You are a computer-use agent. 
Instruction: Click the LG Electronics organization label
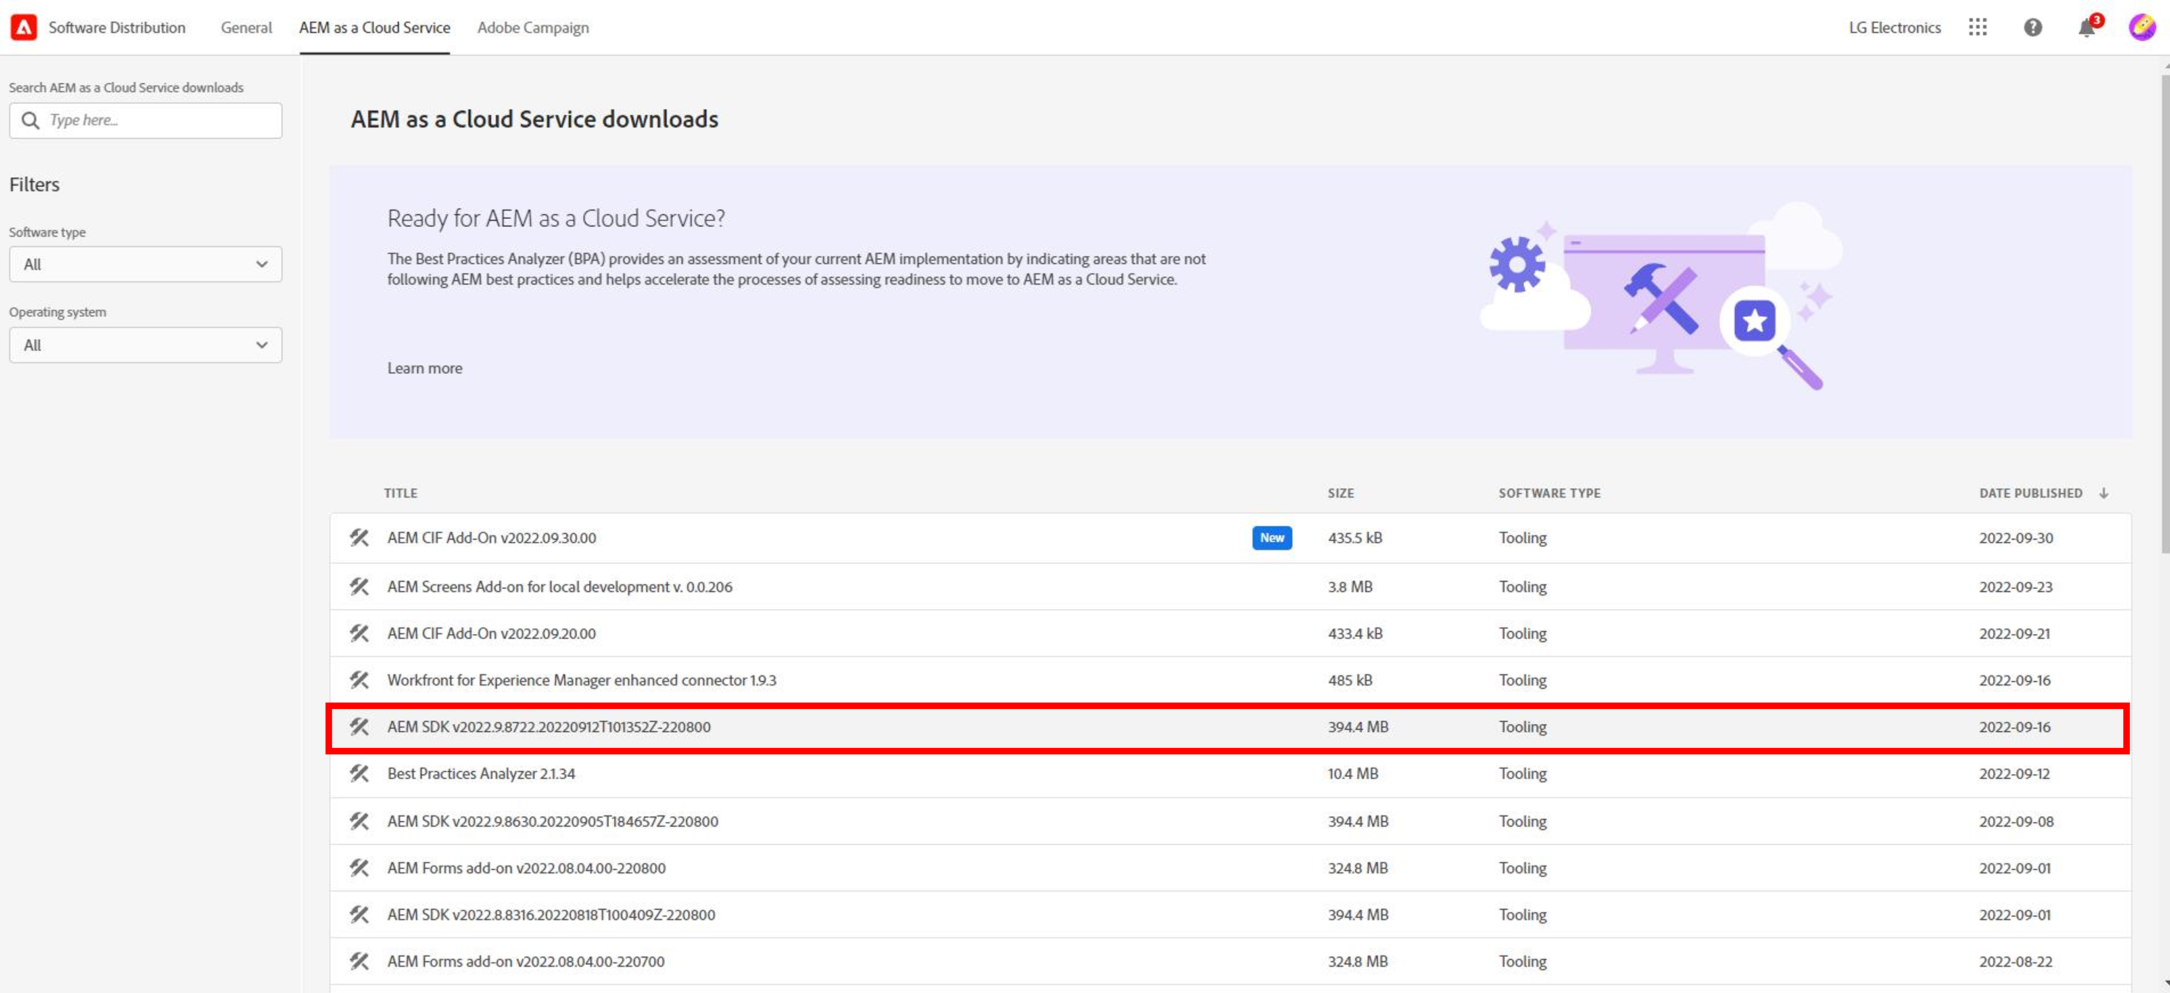(x=1894, y=27)
